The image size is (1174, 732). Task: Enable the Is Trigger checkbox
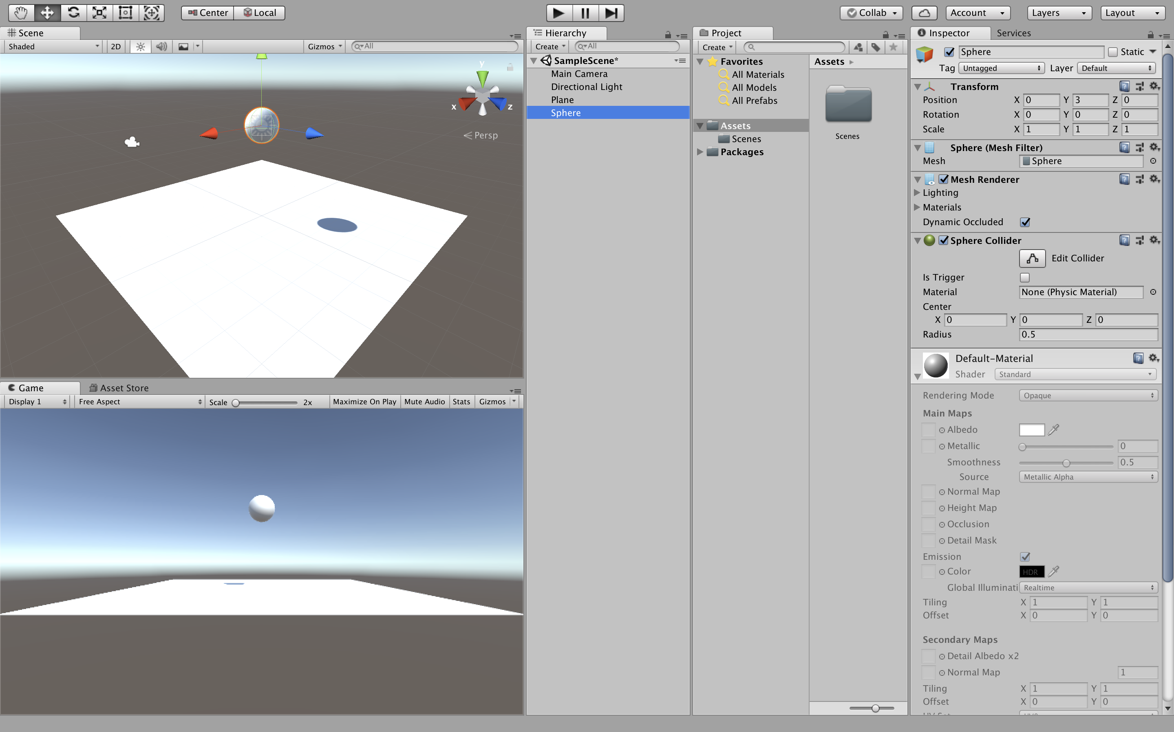[x=1025, y=277]
